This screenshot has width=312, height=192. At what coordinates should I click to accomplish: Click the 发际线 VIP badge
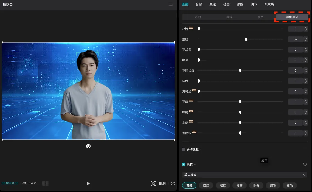(x=194, y=132)
